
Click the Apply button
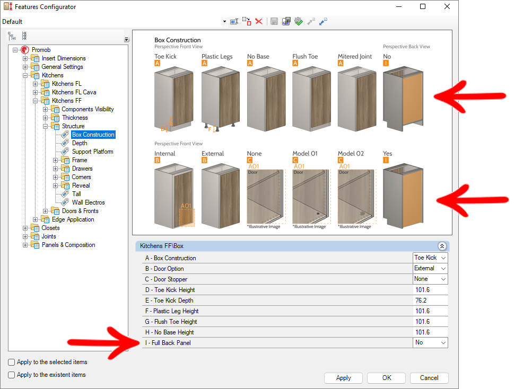pos(344,378)
